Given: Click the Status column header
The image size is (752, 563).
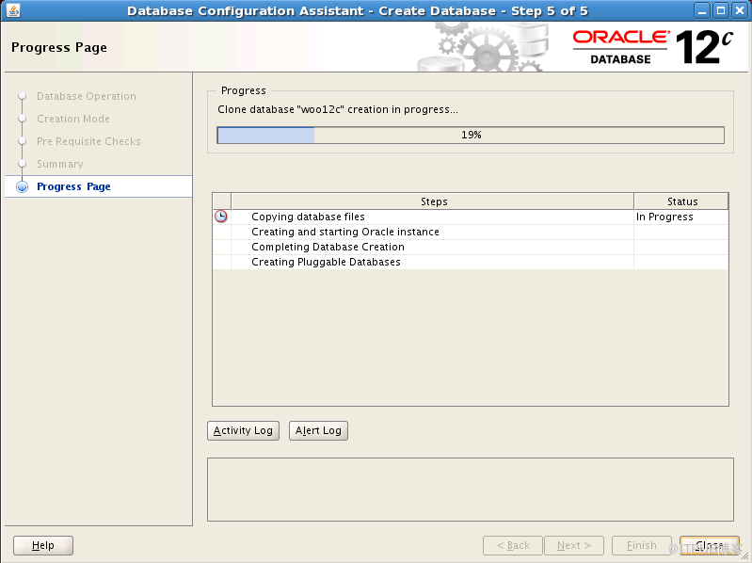Looking at the screenshot, I should [x=681, y=201].
